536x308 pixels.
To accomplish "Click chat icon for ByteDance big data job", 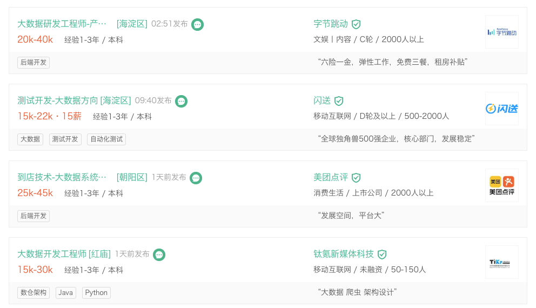I will tap(198, 24).
